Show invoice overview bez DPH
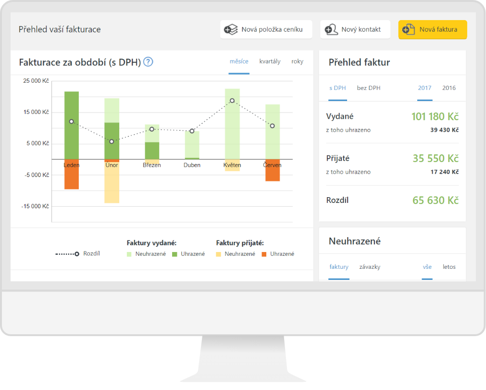Viewport: 486px width, 390px height. [368, 88]
